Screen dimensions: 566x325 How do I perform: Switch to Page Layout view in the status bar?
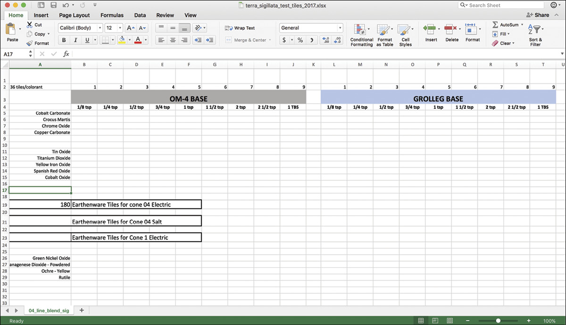[435, 321]
